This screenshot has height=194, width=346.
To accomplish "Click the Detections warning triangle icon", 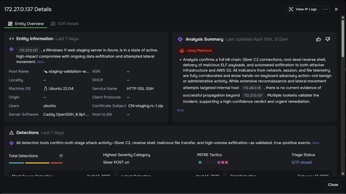I will coord(12,133).
